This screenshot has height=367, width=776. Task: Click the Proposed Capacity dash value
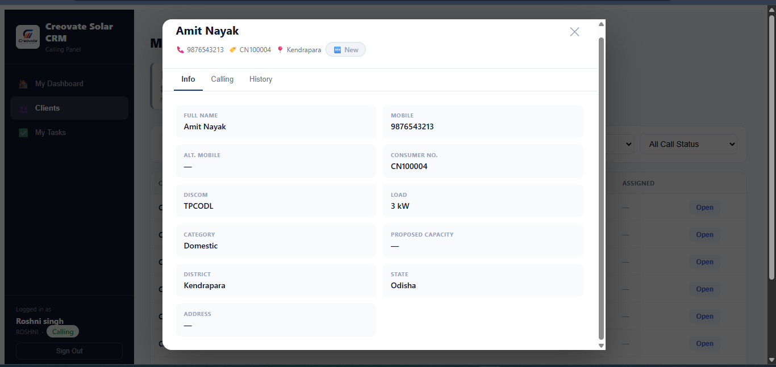tap(395, 246)
